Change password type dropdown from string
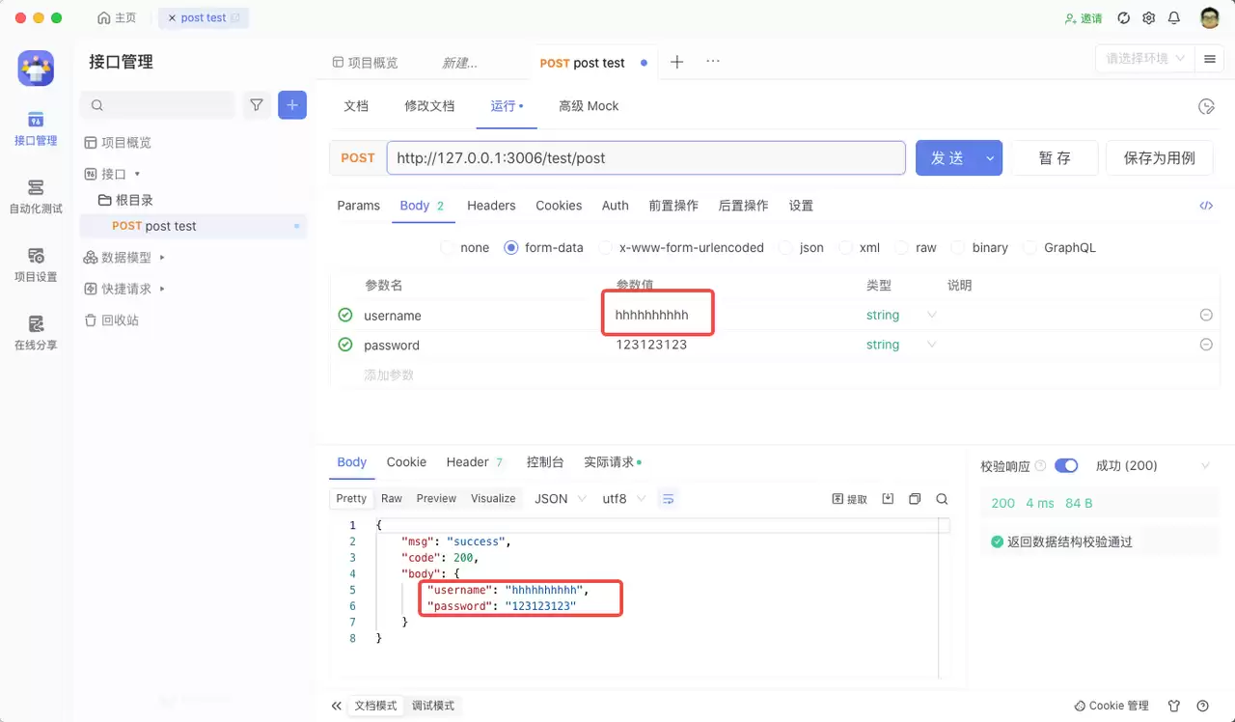 (901, 345)
